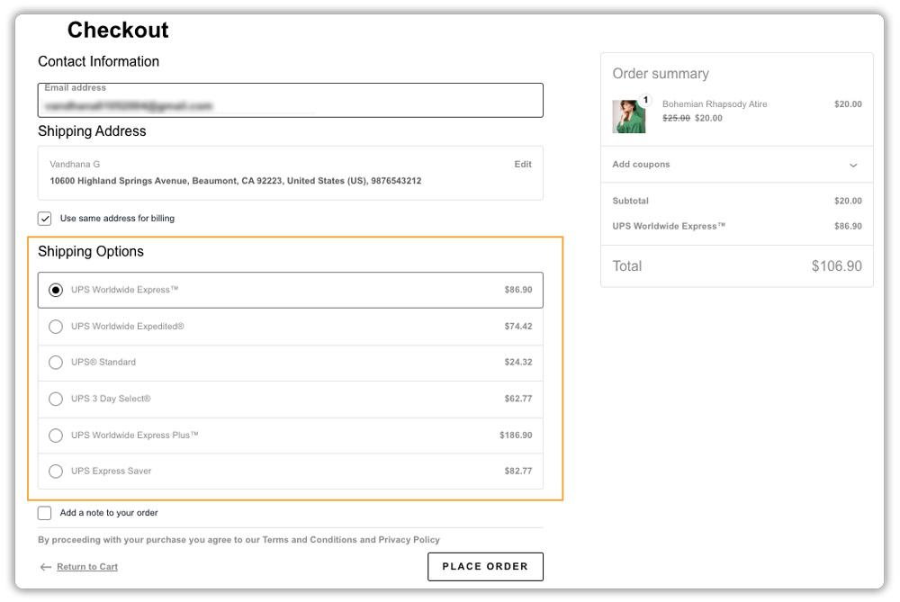Image resolution: width=900 pixels, height=602 pixels.
Task: Click the Bohemian Rhapsody Atire product name
Action: click(715, 104)
